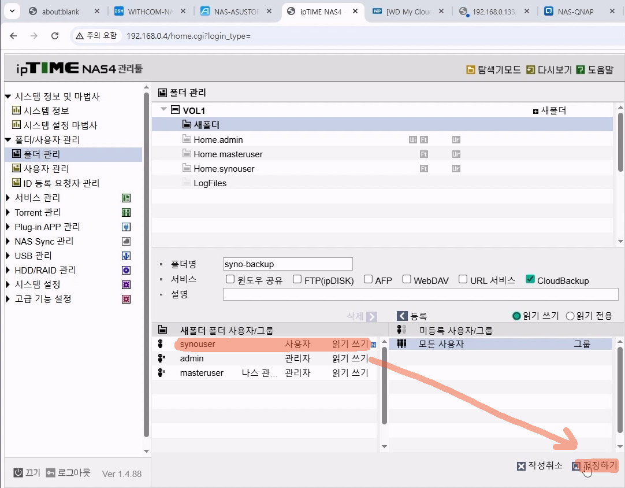
Task: Click the 끄기 power icon
Action: click(x=18, y=473)
